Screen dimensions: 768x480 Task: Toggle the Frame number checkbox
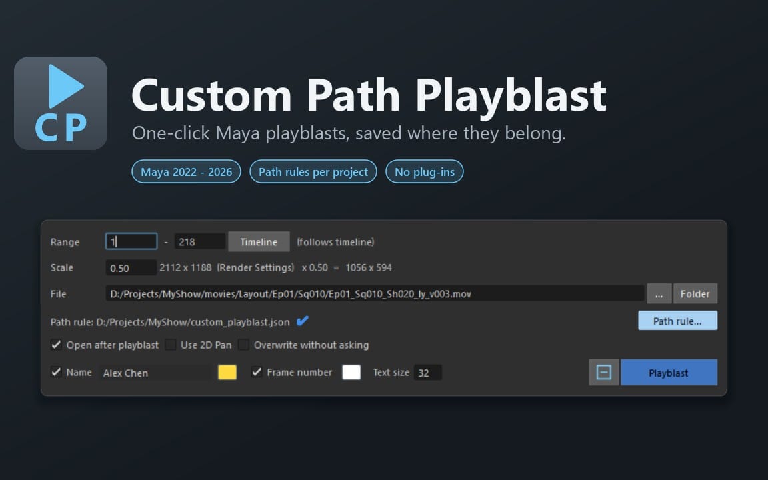point(257,372)
